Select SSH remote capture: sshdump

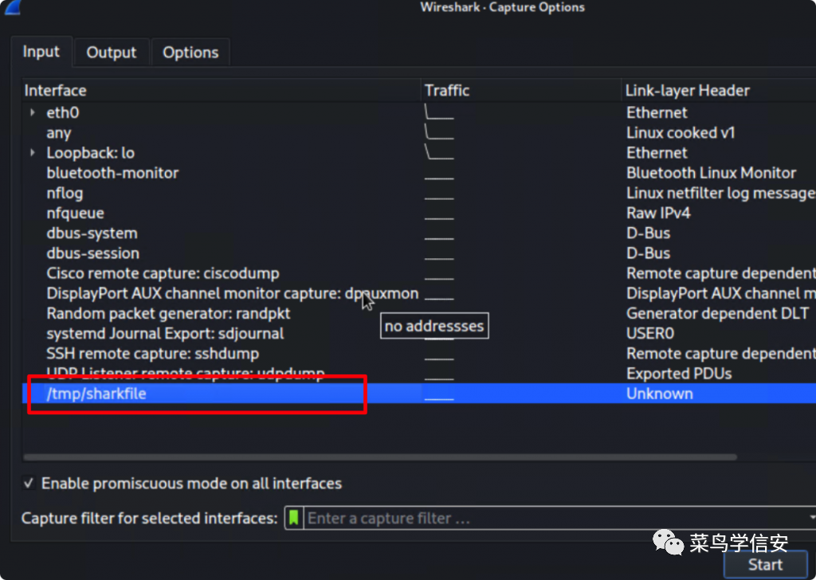(152, 354)
